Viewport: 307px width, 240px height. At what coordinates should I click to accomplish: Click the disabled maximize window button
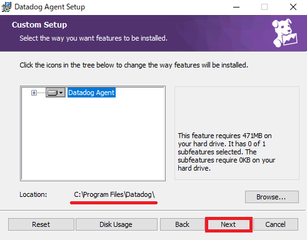(264, 7)
